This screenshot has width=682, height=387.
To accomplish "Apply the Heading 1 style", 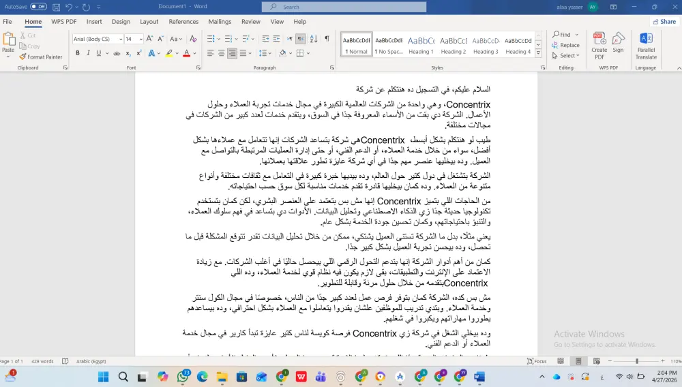I will (421, 44).
